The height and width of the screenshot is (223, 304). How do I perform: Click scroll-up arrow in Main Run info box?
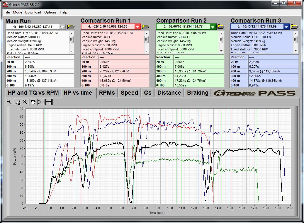pyautogui.click(x=72, y=33)
